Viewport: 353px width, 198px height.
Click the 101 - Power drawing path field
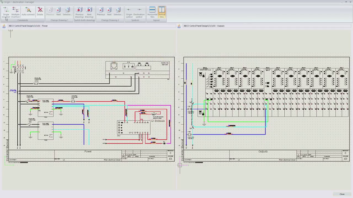(x=91, y=26)
